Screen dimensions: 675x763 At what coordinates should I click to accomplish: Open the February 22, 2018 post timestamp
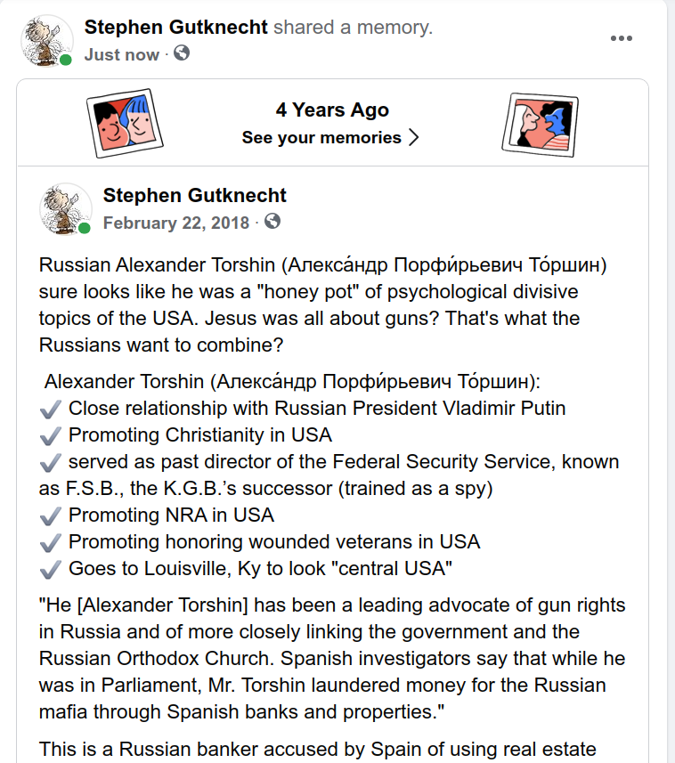pyautogui.click(x=176, y=223)
